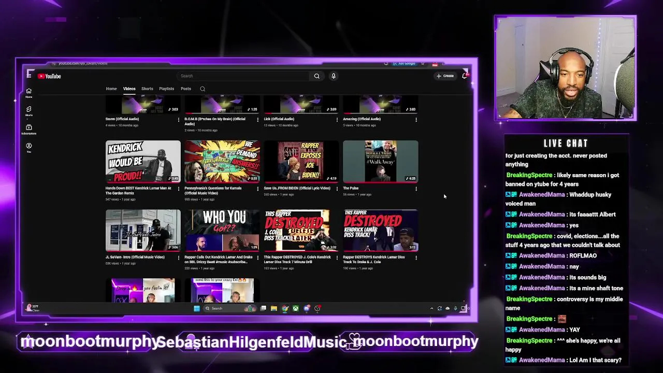Open Windows Start menu

(x=197, y=308)
